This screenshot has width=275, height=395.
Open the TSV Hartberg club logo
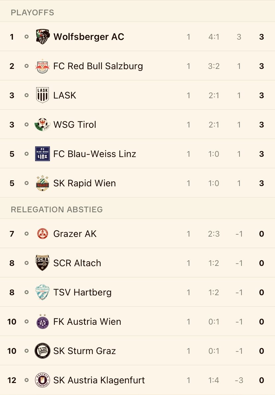click(x=43, y=292)
